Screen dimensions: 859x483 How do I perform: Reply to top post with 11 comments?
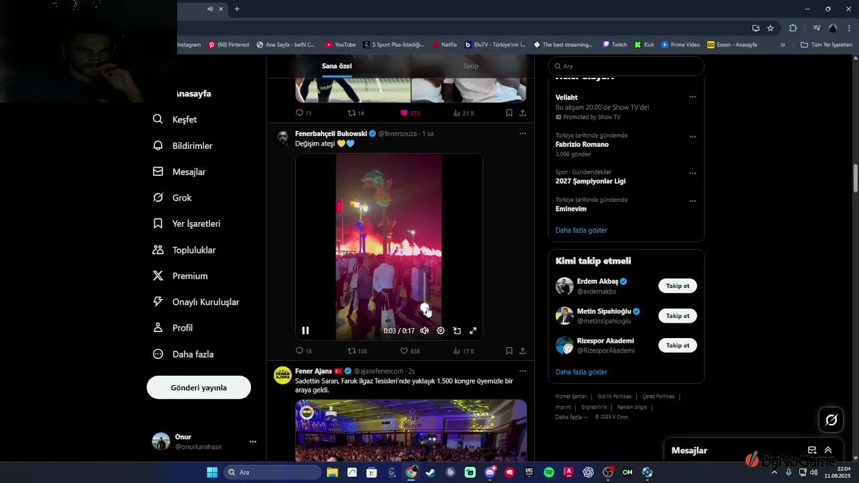pos(304,113)
